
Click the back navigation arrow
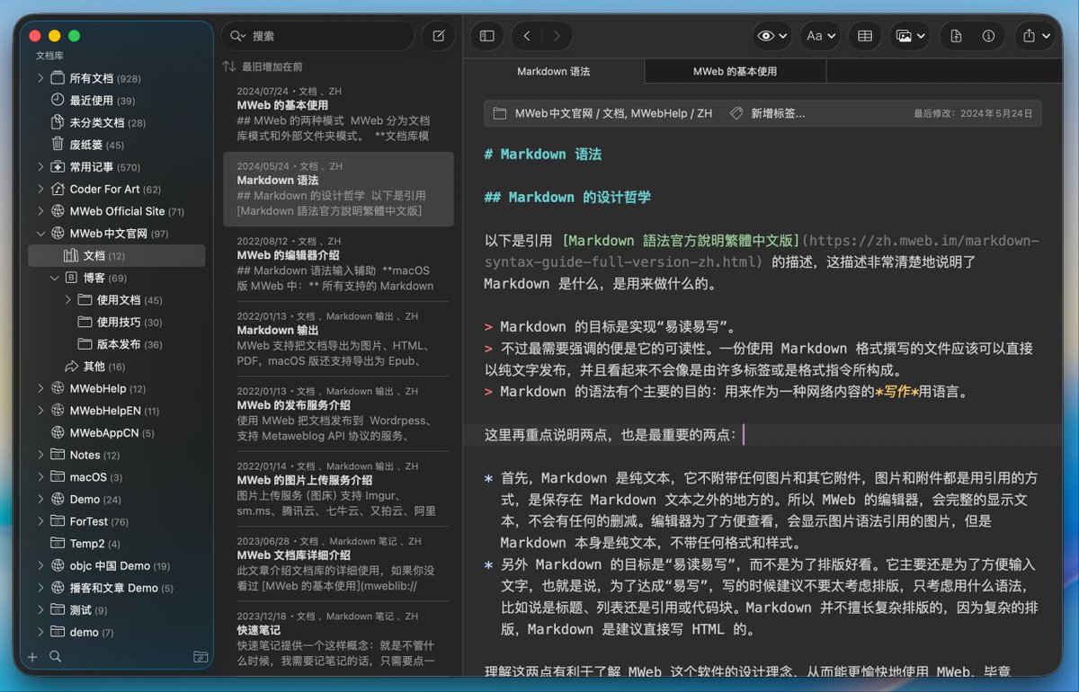click(527, 36)
